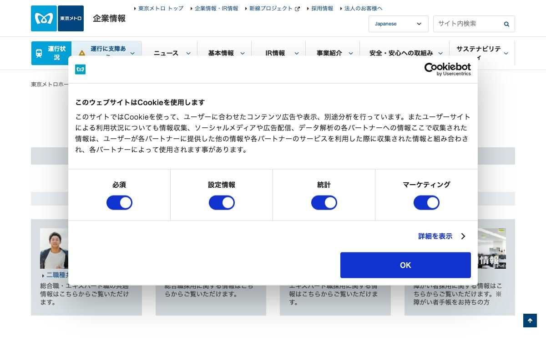This screenshot has width=546, height=341.
Task: Click the 東京メトロホーム breadcrumb link
Action: coord(50,85)
